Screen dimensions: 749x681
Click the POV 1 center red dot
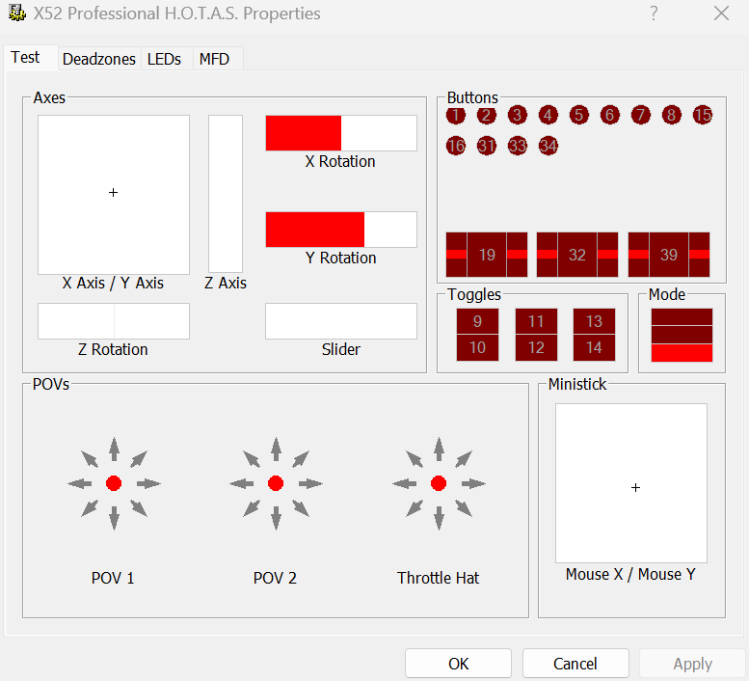(114, 483)
